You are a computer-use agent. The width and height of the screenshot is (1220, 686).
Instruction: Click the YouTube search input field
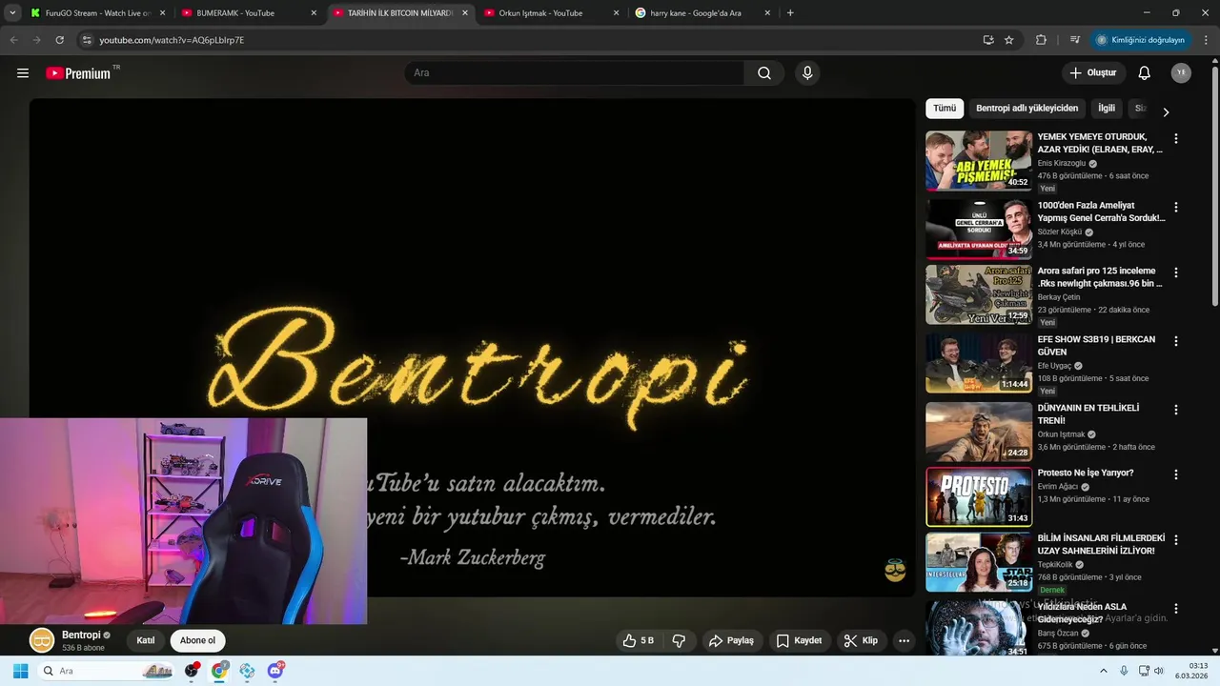(575, 73)
